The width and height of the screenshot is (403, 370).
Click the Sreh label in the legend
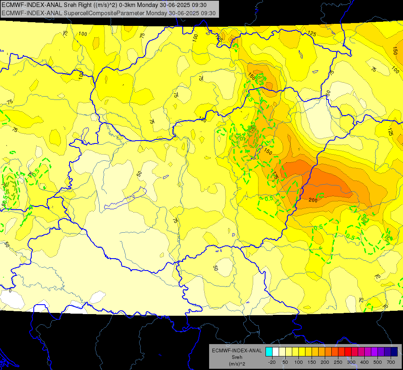tap(237, 357)
